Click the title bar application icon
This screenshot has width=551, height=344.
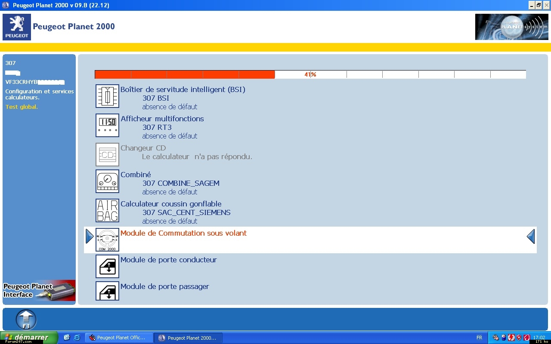(x=5, y=5)
